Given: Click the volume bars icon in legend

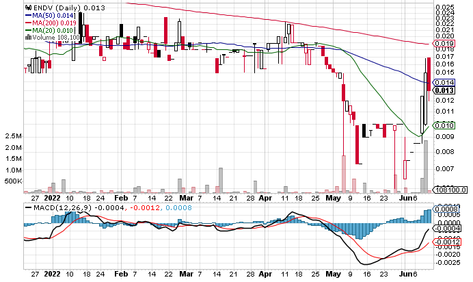Looking at the screenshot, I should (x=28, y=38).
